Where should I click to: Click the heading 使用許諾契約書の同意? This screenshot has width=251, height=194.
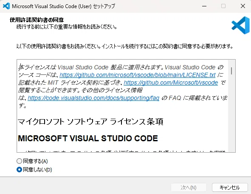tap(37, 20)
